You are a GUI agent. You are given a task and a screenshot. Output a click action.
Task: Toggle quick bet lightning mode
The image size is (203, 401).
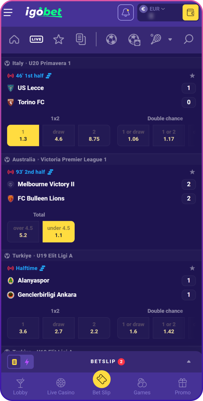click(27, 362)
